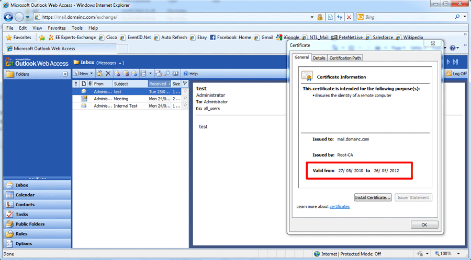Open the Tools menu
Viewport: 471px width, 260px height.
click(77, 28)
